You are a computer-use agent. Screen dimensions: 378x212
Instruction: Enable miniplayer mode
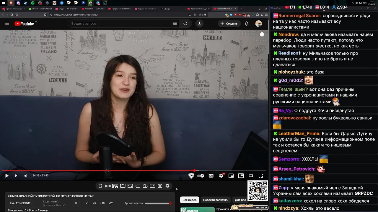pos(231,176)
